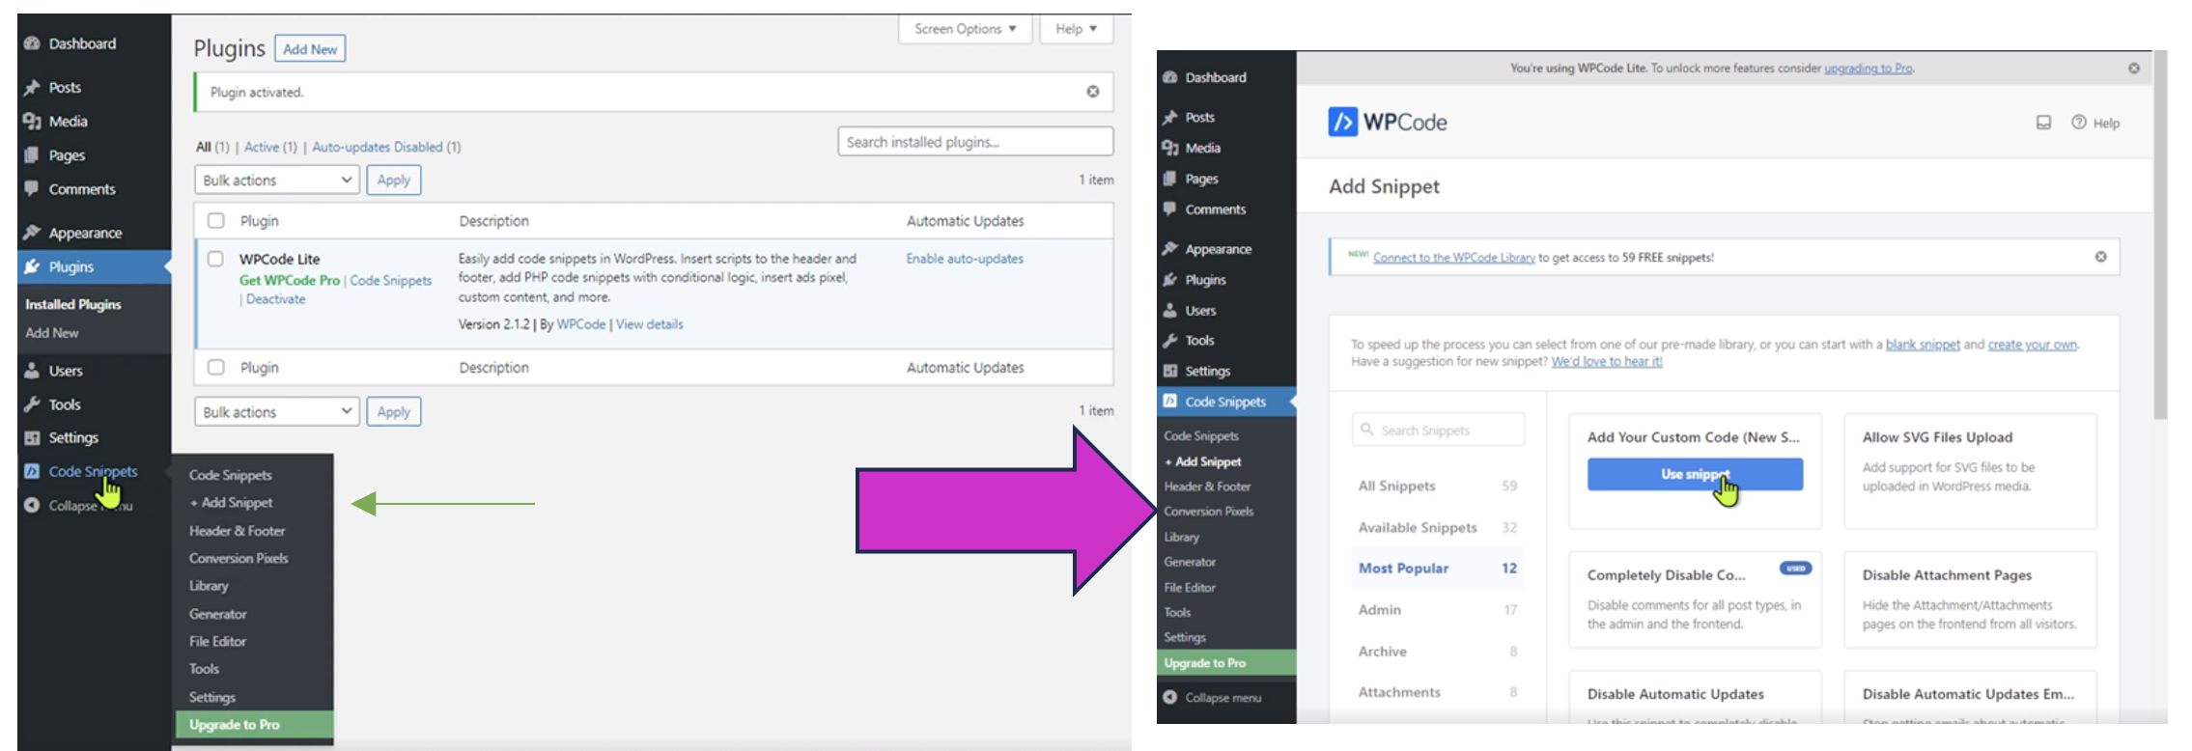Click the Apply button below the plugins table

[x=394, y=411]
